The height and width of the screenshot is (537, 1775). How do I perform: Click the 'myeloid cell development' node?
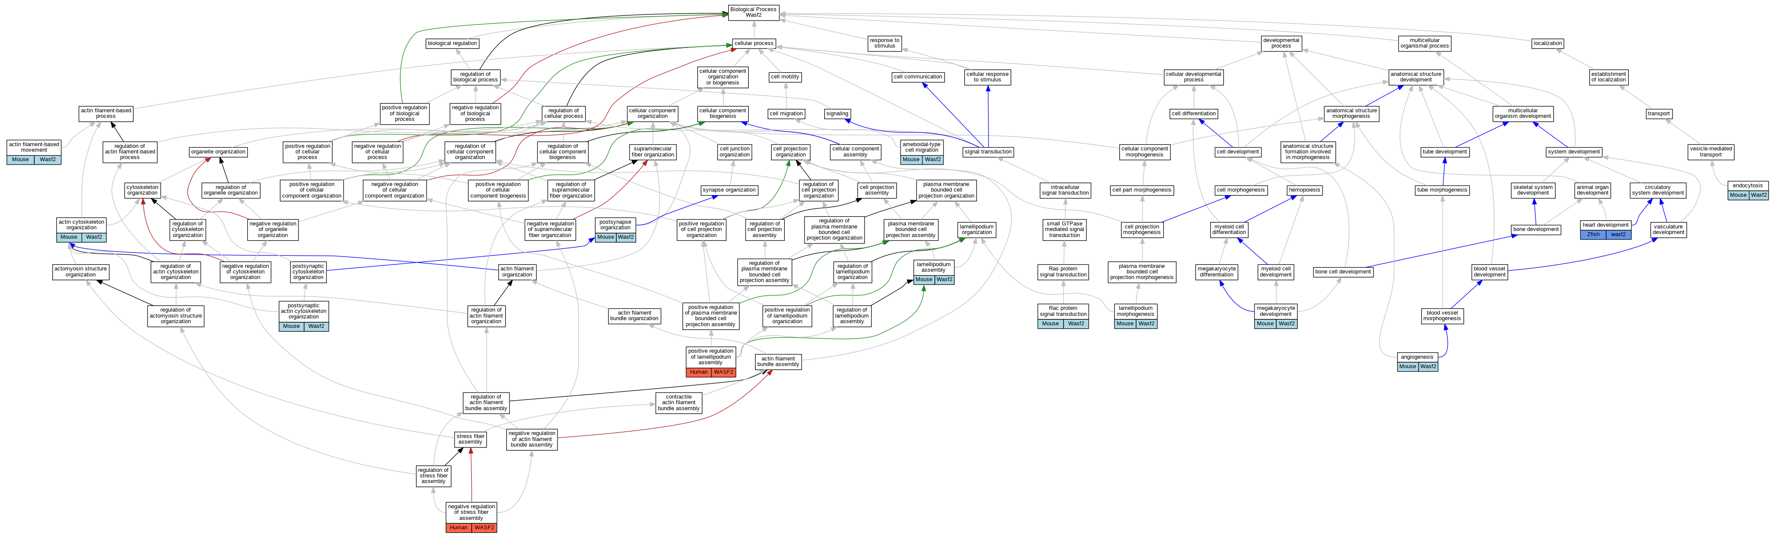click(1275, 272)
